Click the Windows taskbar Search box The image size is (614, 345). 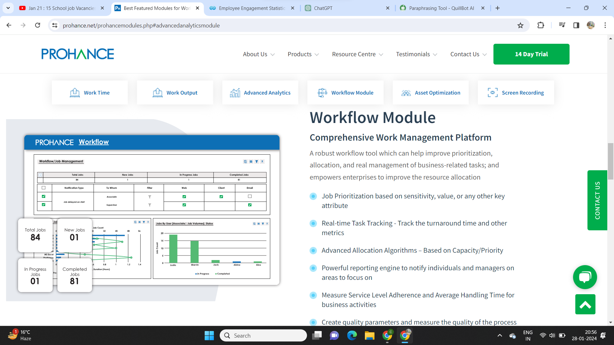[263, 335]
